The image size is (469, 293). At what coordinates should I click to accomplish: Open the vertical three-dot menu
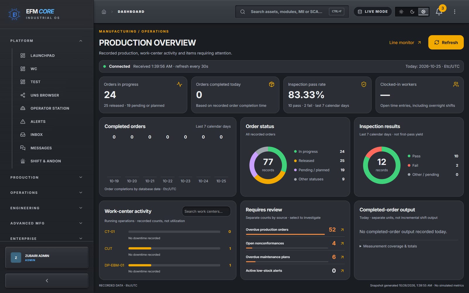(x=455, y=12)
